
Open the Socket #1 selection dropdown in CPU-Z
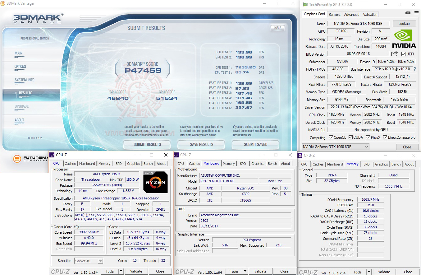[x=100, y=261]
